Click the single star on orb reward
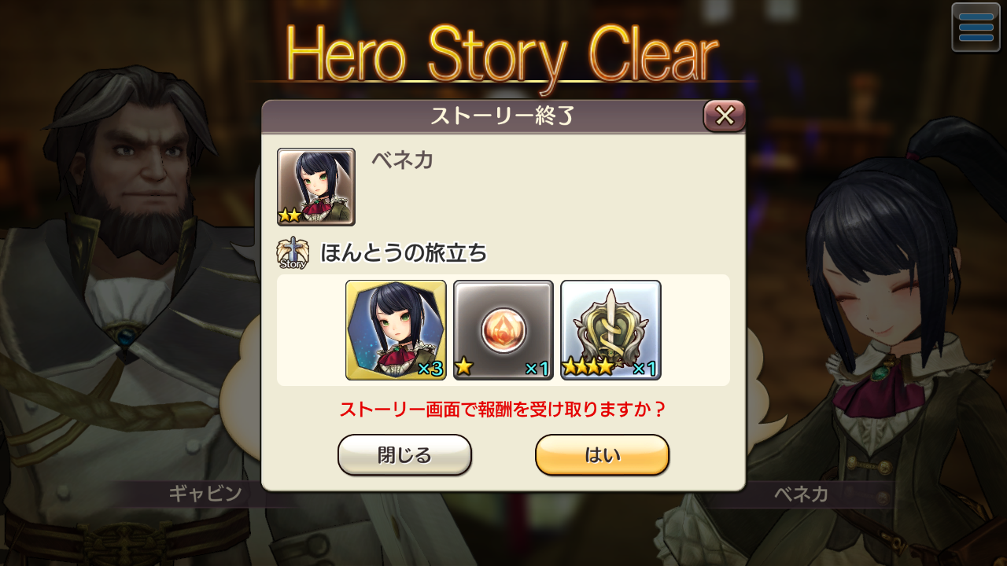The width and height of the screenshot is (1007, 566). point(463,366)
